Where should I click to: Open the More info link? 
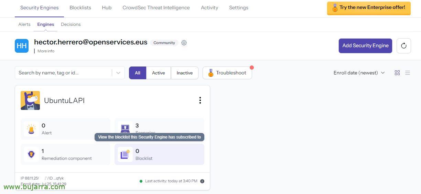pyautogui.click(x=46, y=51)
